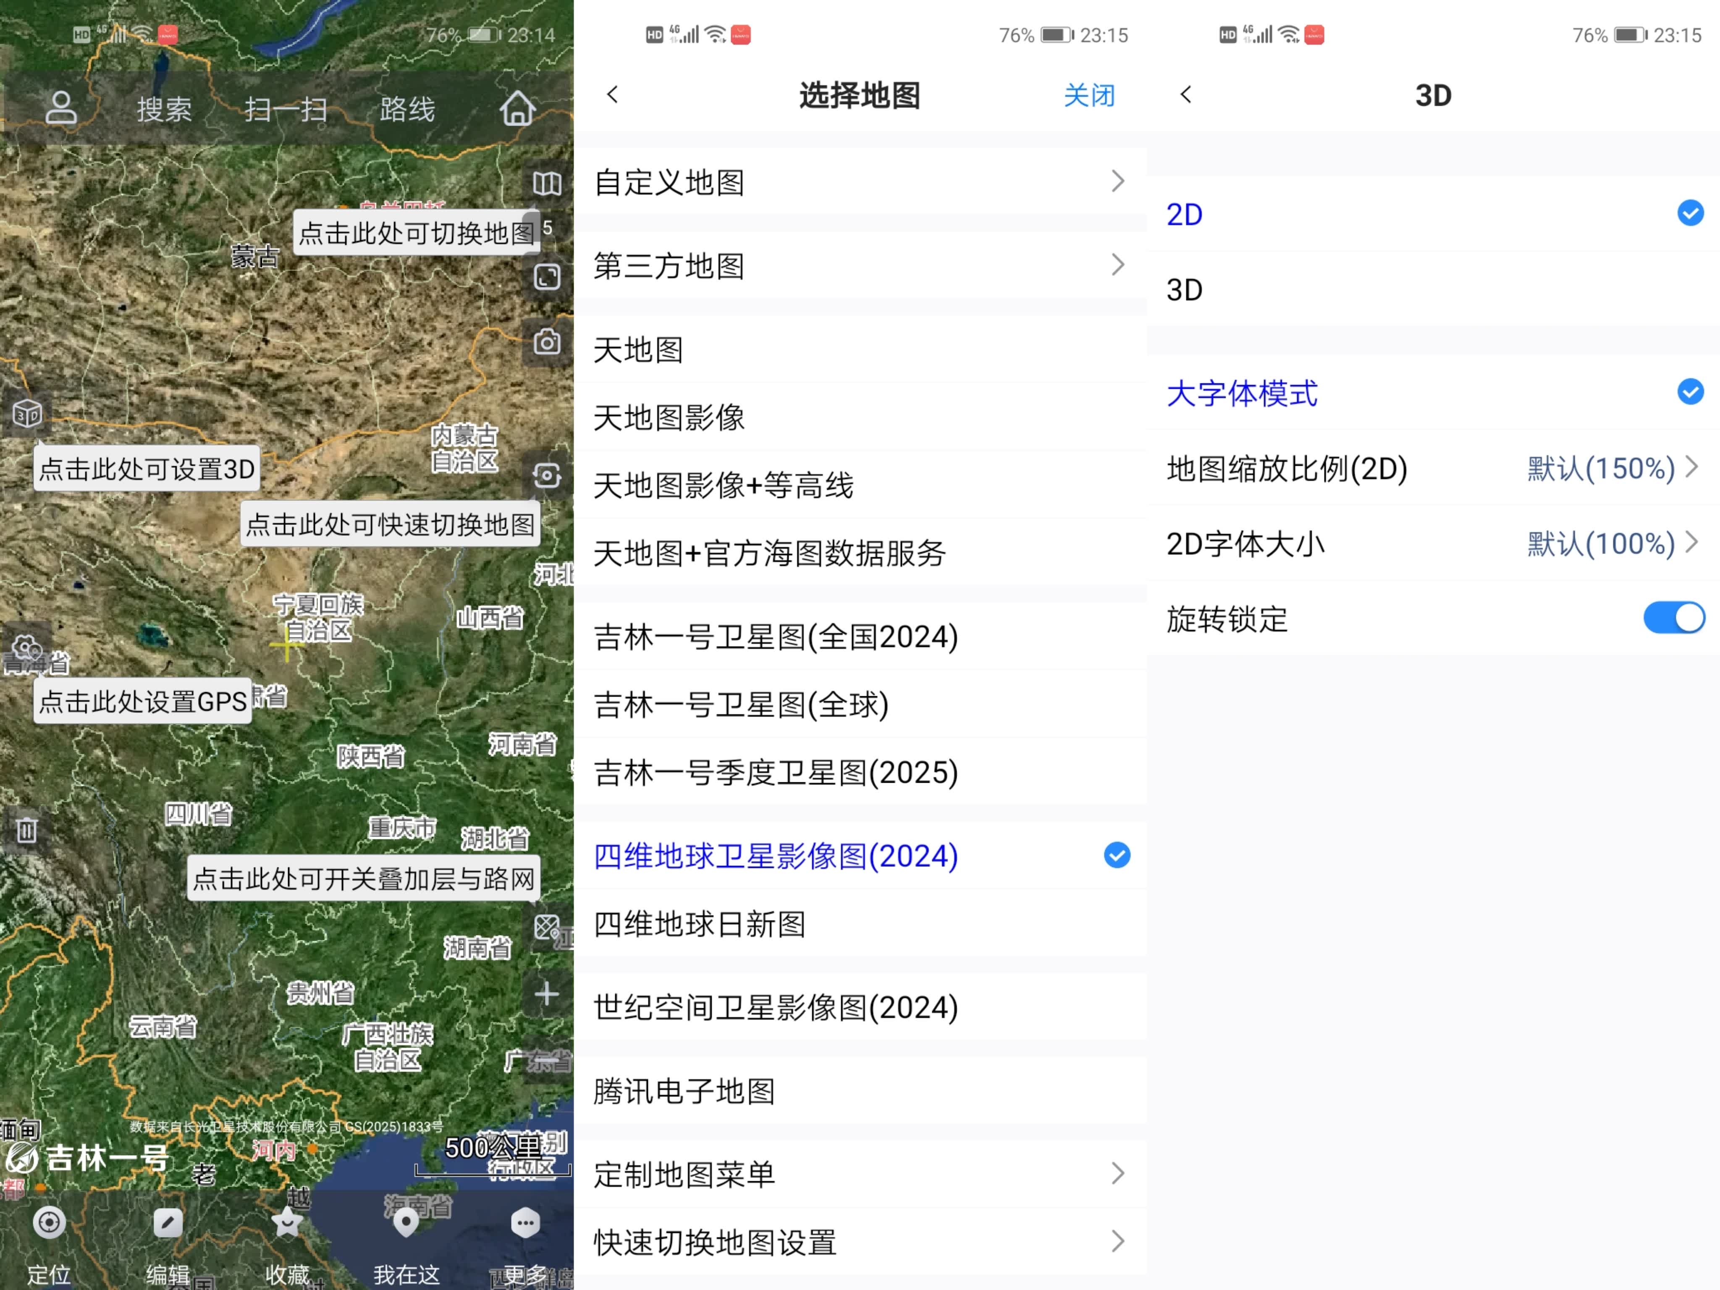1720x1290 pixels.
Task: Open the 3D cube settings icon
Action: tap(27, 414)
